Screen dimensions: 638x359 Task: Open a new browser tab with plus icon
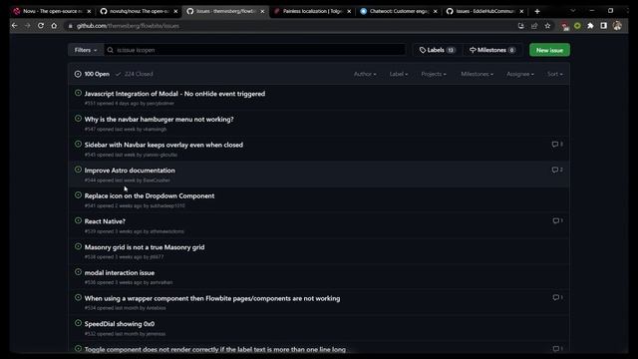tap(537, 11)
